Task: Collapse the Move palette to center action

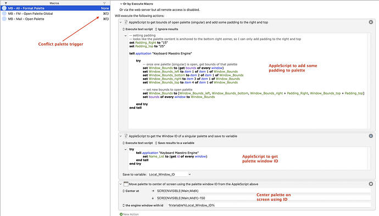Action: click(x=121, y=184)
